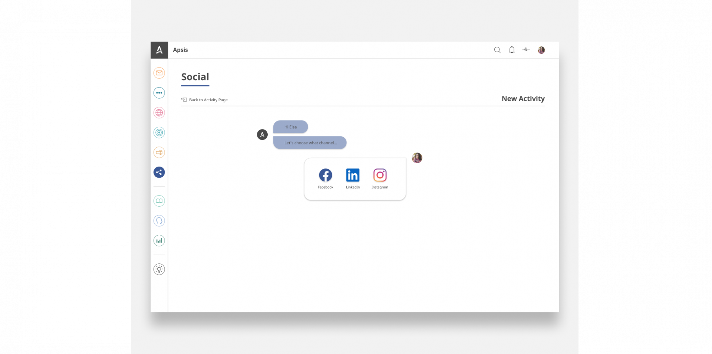Click Back to Activity Page link
Viewport: 712px width, 354px height.
click(x=208, y=100)
